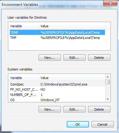Screen dimensions: 119x133
Task: Edit the selected user variable
Action: 74,58
